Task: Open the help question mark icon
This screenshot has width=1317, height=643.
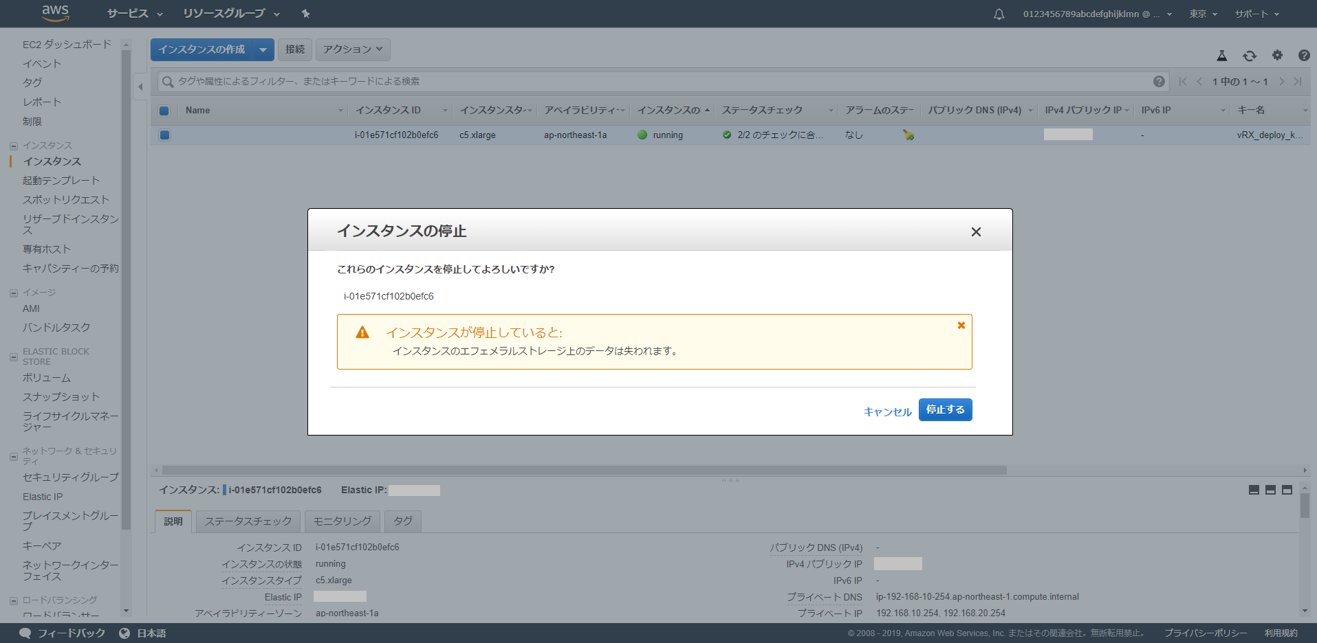Action: click(x=1304, y=56)
